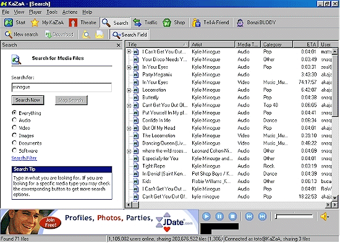Stop playback in the player
This screenshot has height=243, width=340.
(232, 216)
